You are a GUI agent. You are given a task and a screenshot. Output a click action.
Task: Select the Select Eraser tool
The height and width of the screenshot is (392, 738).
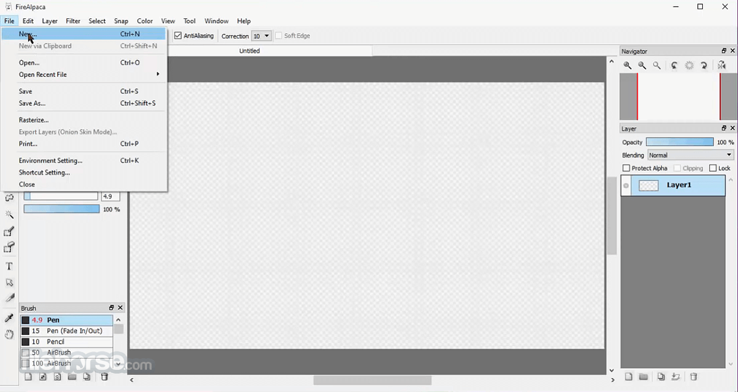9,248
